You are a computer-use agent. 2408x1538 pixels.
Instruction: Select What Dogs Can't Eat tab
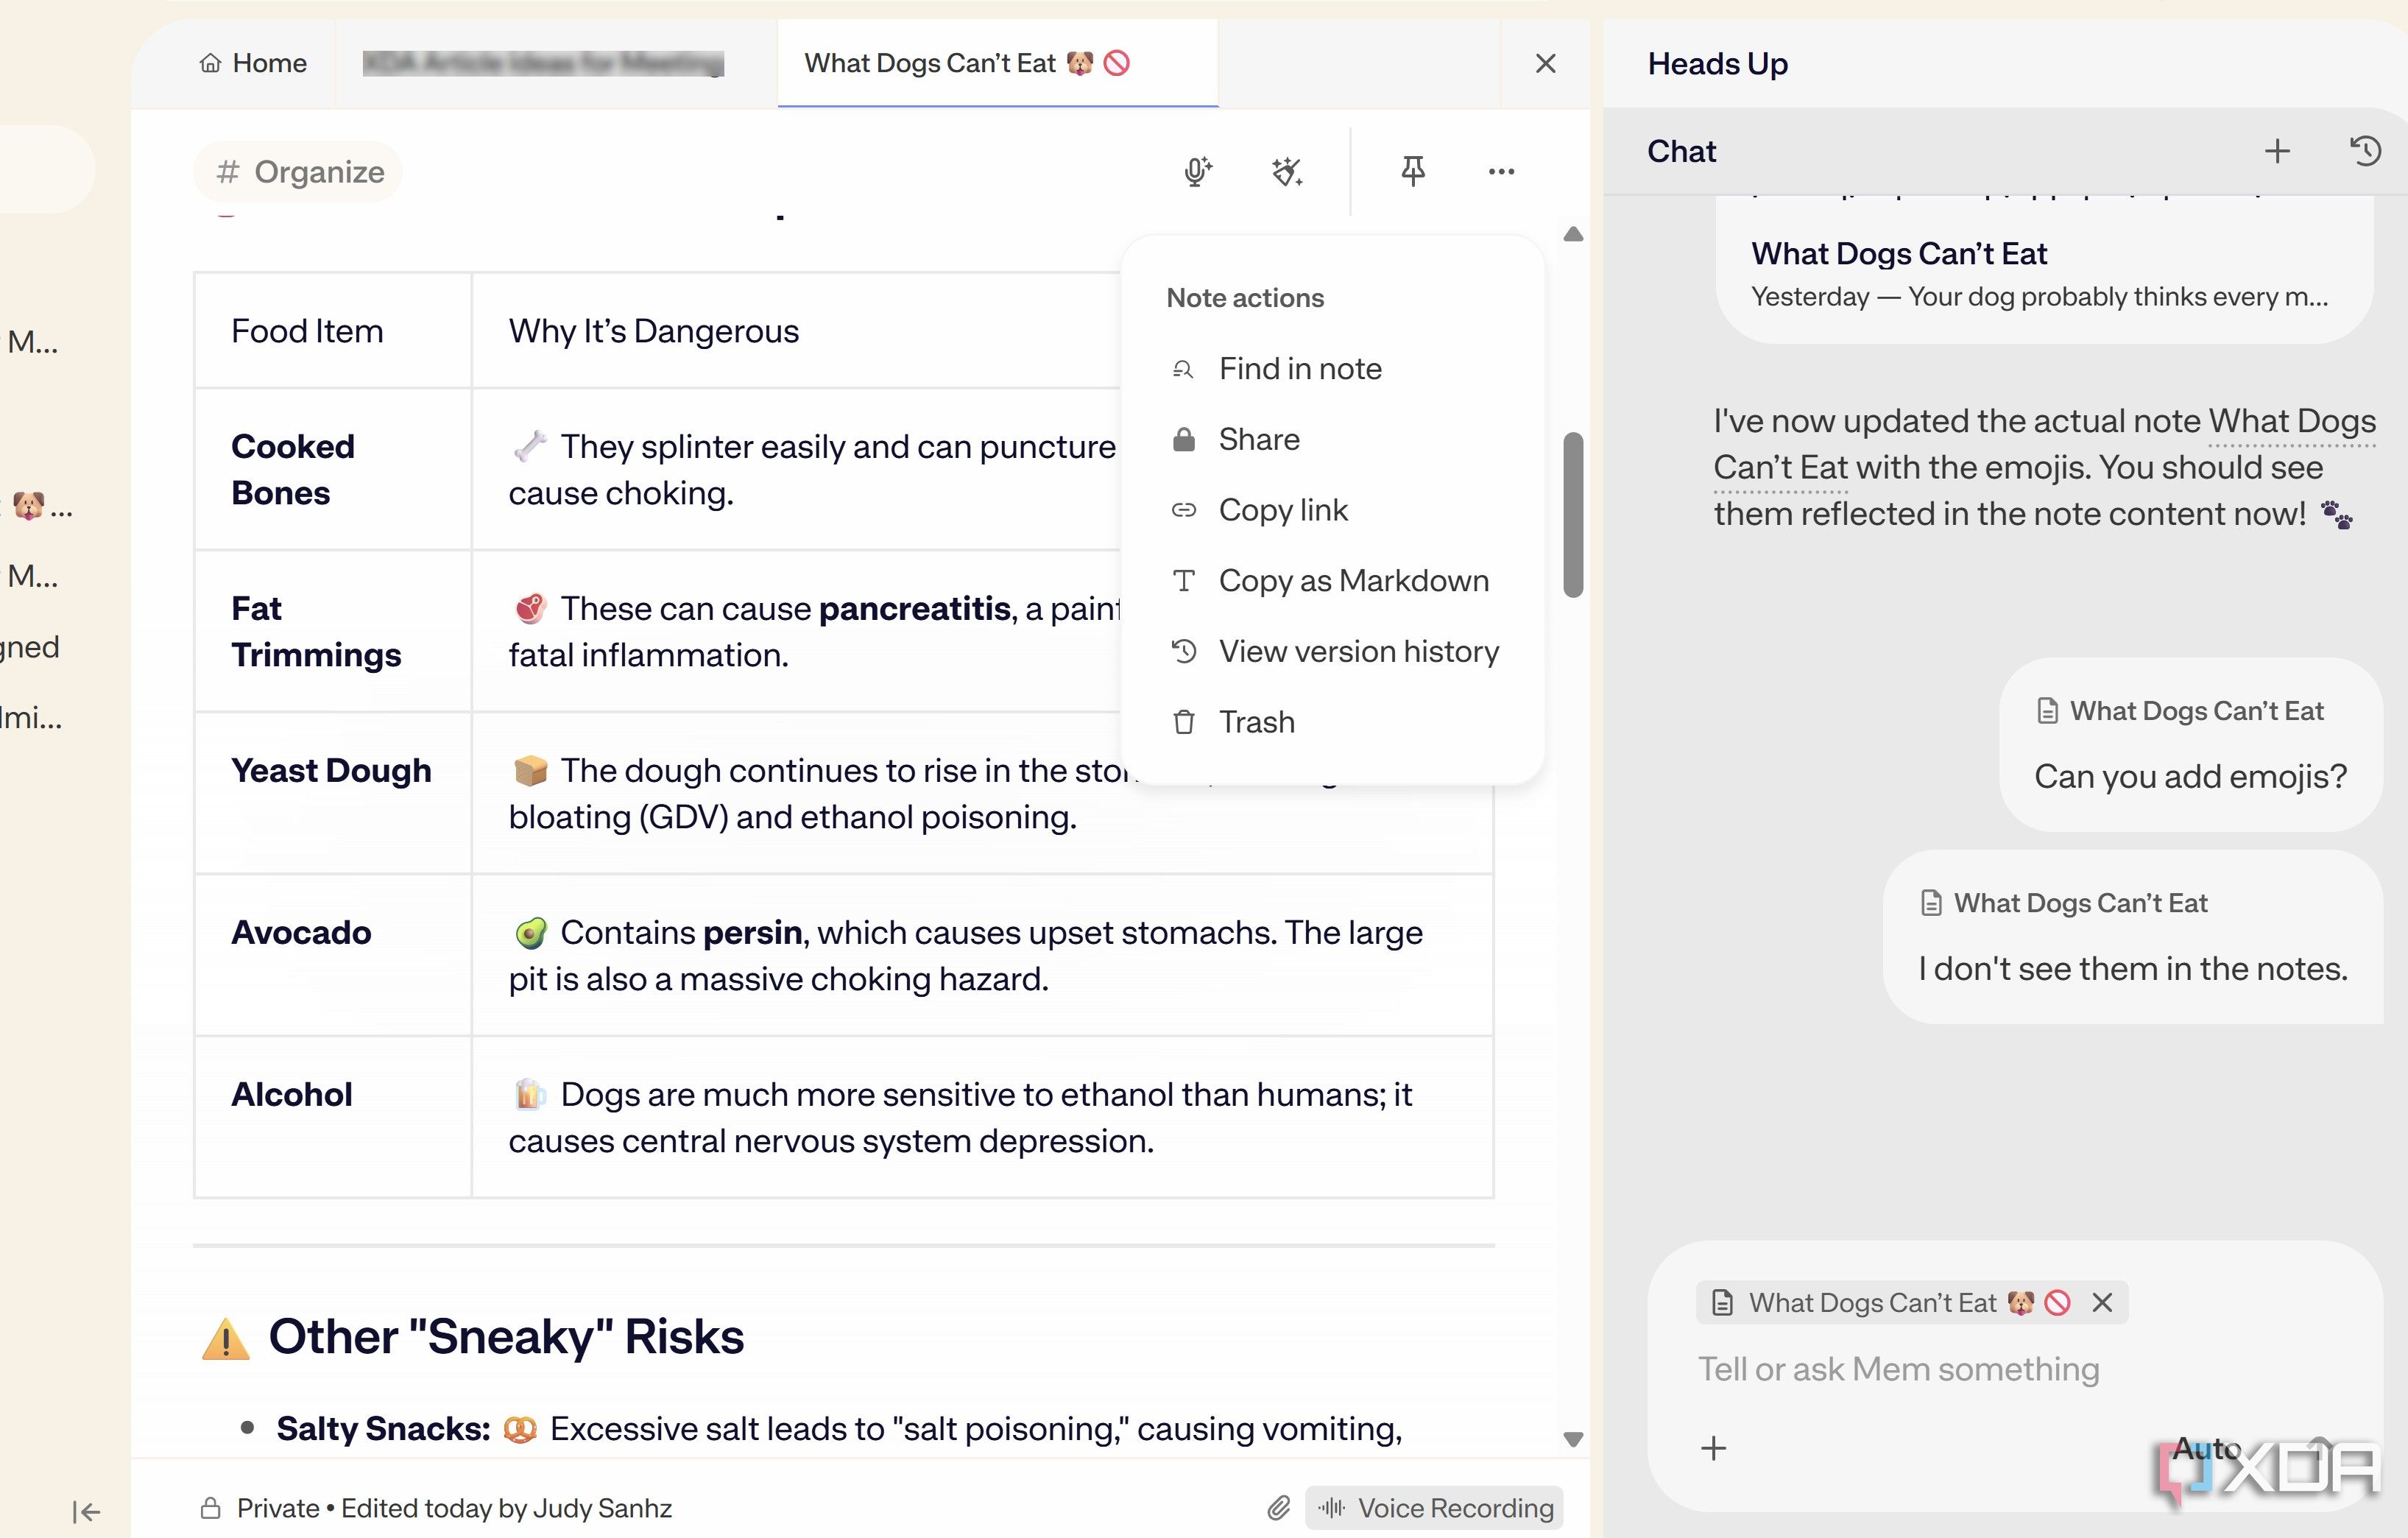(x=997, y=63)
